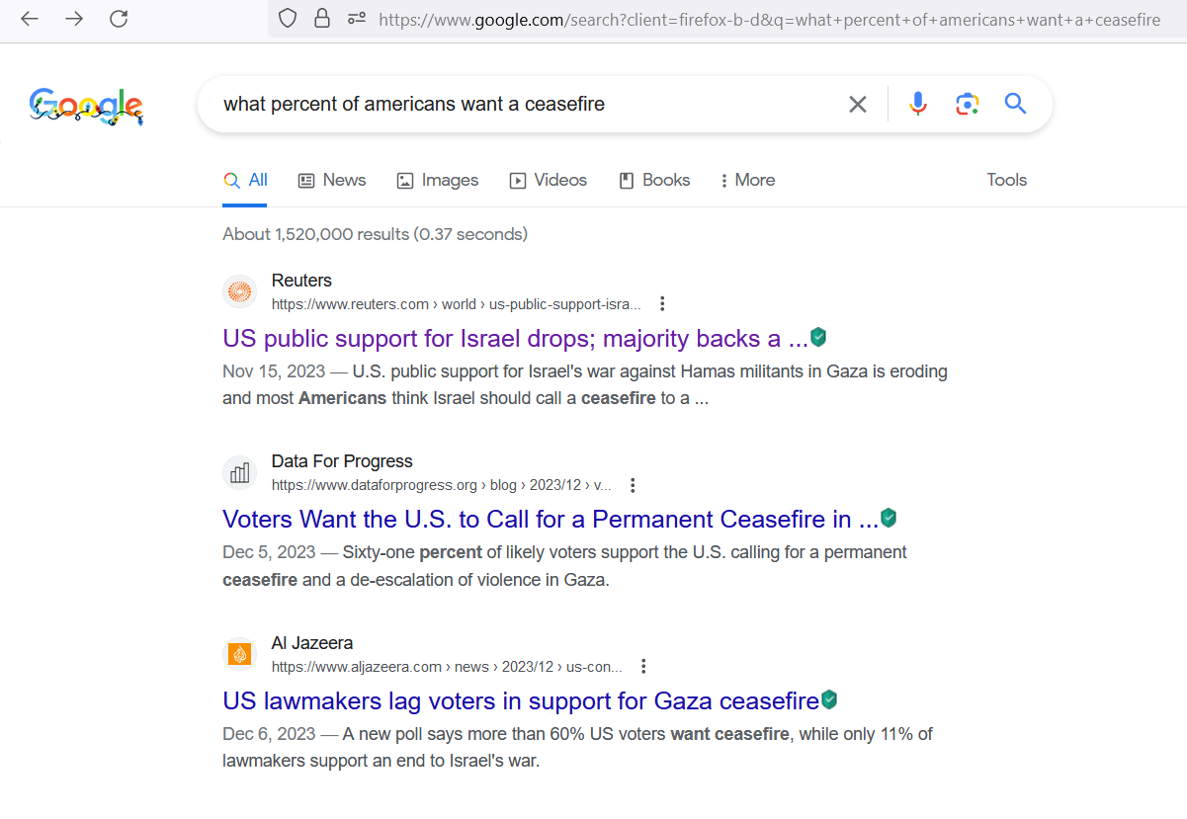Viewport: 1187px width, 819px height.
Task: Click the padlock site security icon
Action: tap(321, 19)
